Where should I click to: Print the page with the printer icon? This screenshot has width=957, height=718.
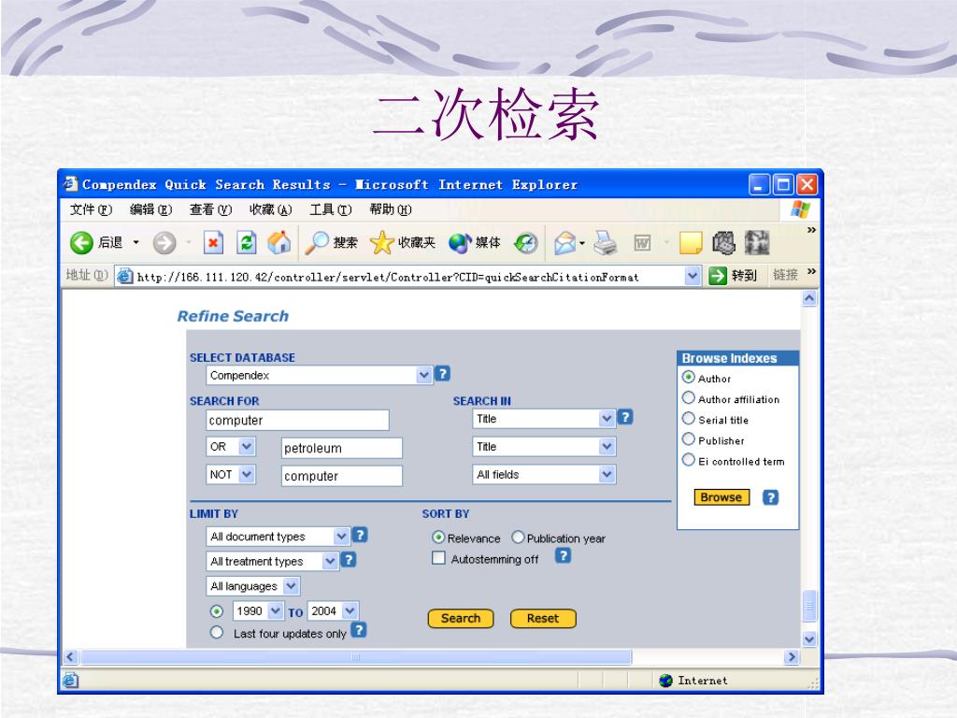(x=606, y=243)
